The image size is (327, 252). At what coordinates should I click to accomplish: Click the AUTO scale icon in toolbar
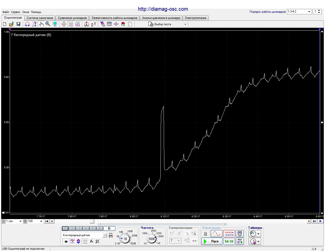87,24
